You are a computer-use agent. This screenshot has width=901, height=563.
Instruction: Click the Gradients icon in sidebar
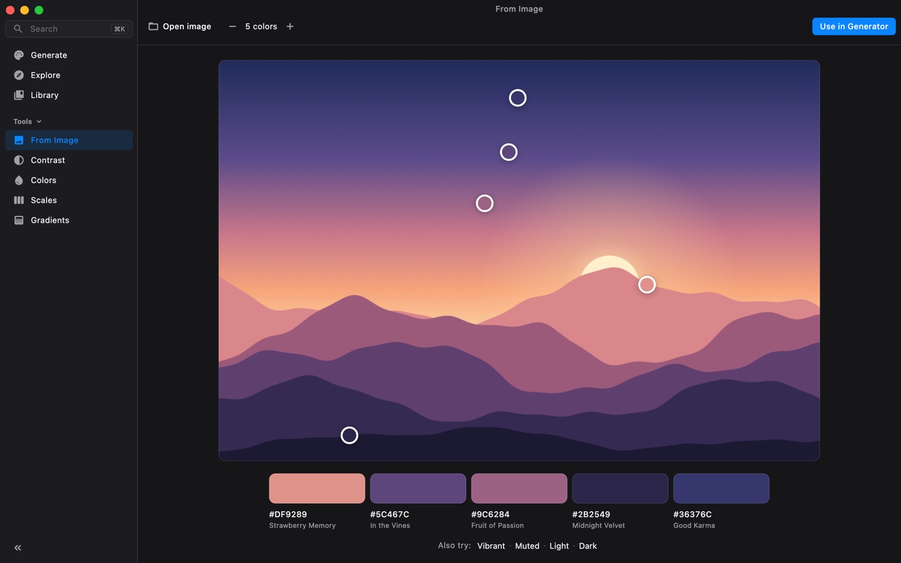(x=19, y=220)
